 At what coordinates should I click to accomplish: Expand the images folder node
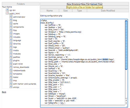11,33
